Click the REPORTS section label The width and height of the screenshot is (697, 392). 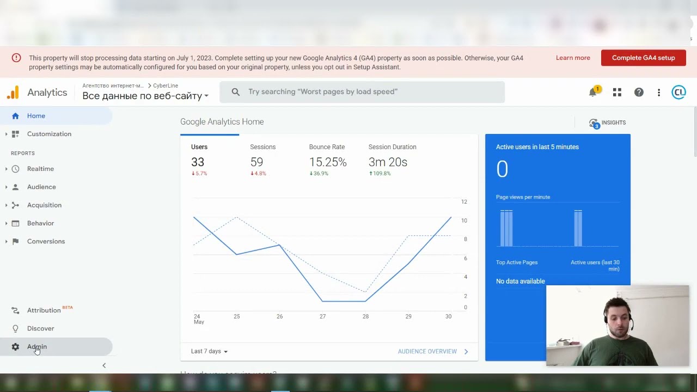tap(23, 154)
